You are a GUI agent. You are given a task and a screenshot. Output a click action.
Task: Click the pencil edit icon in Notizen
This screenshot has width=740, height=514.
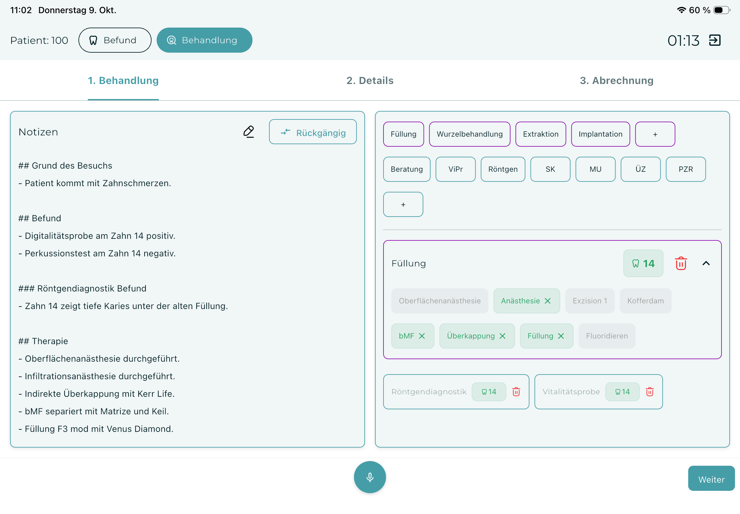248,132
